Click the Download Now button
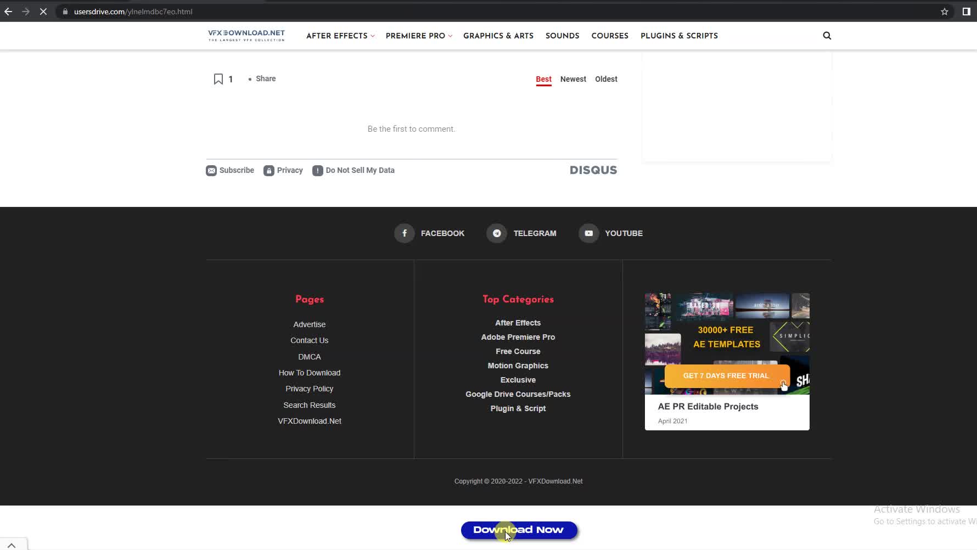This screenshot has height=550, width=977. click(x=519, y=530)
